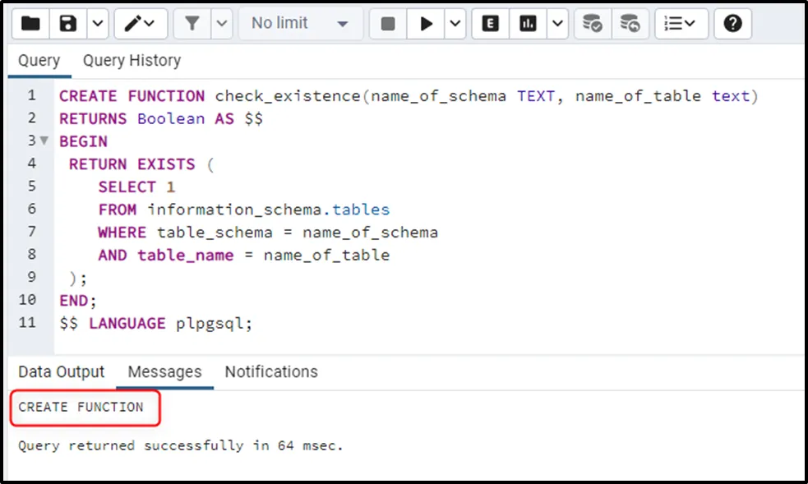808x484 pixels.
Task: Run the query with the Execute play button
Action: click(x=426, y=24)
